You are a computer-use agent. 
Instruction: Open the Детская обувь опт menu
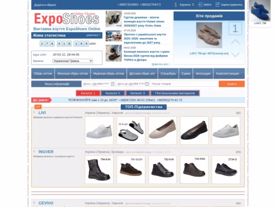pos(142,74)
